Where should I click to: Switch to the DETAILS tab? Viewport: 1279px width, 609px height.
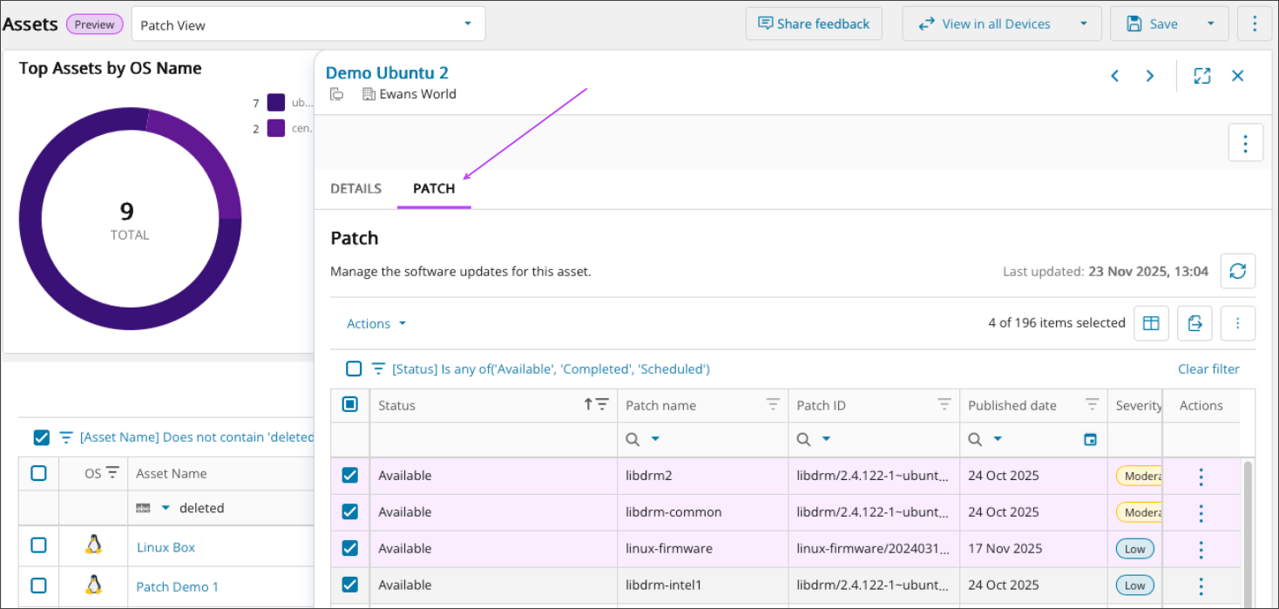[x=355, y=188]
